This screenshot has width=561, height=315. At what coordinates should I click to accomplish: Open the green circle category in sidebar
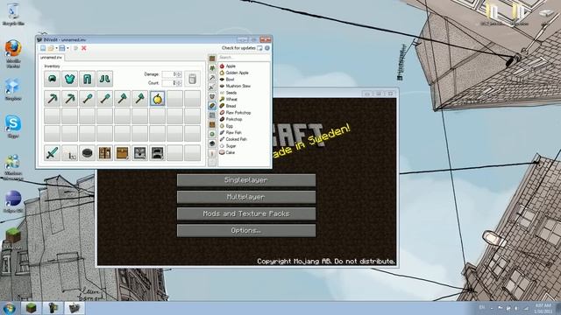click(x=212, y=134)
